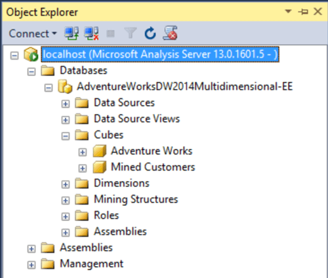328x278 pixels.
Task: Expand the Mined Customers cube
Action: [83, 169]
